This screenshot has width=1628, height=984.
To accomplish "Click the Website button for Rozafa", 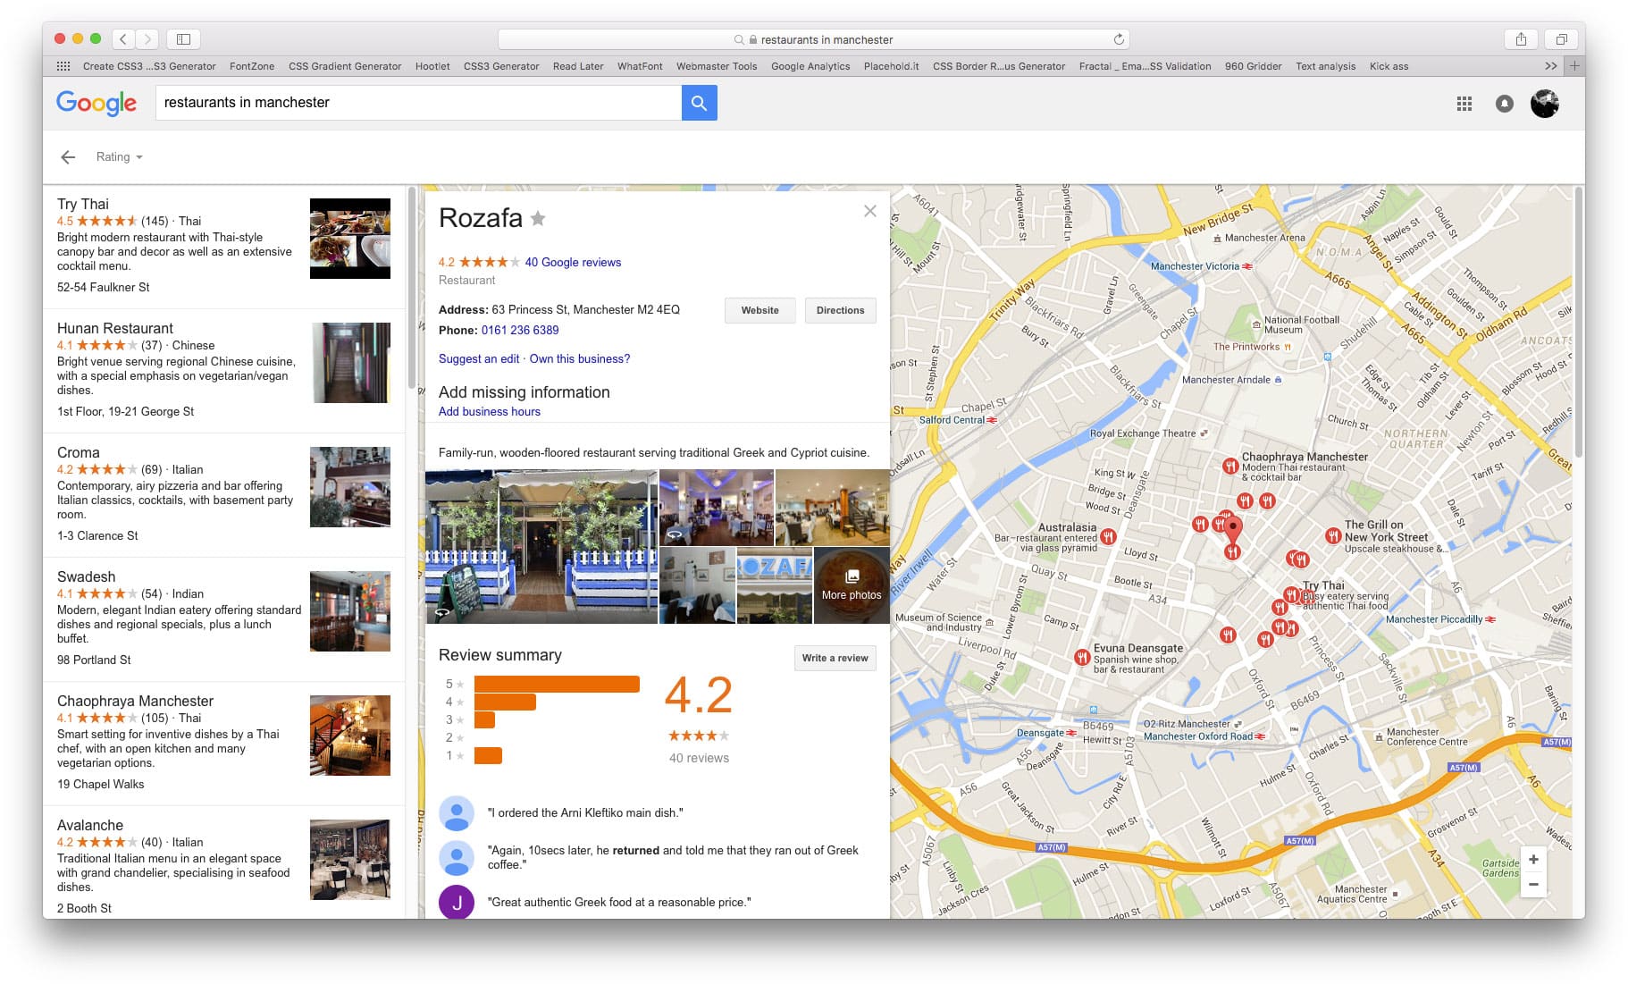I will tap(759, 310).
